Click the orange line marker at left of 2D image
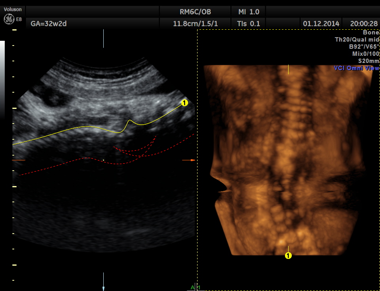Viewport: 380px width, 291px height. (x=19, y=160)
